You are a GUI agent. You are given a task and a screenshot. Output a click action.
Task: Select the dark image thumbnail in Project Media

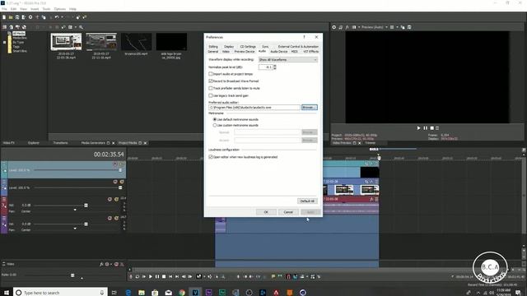click(171, 42)
